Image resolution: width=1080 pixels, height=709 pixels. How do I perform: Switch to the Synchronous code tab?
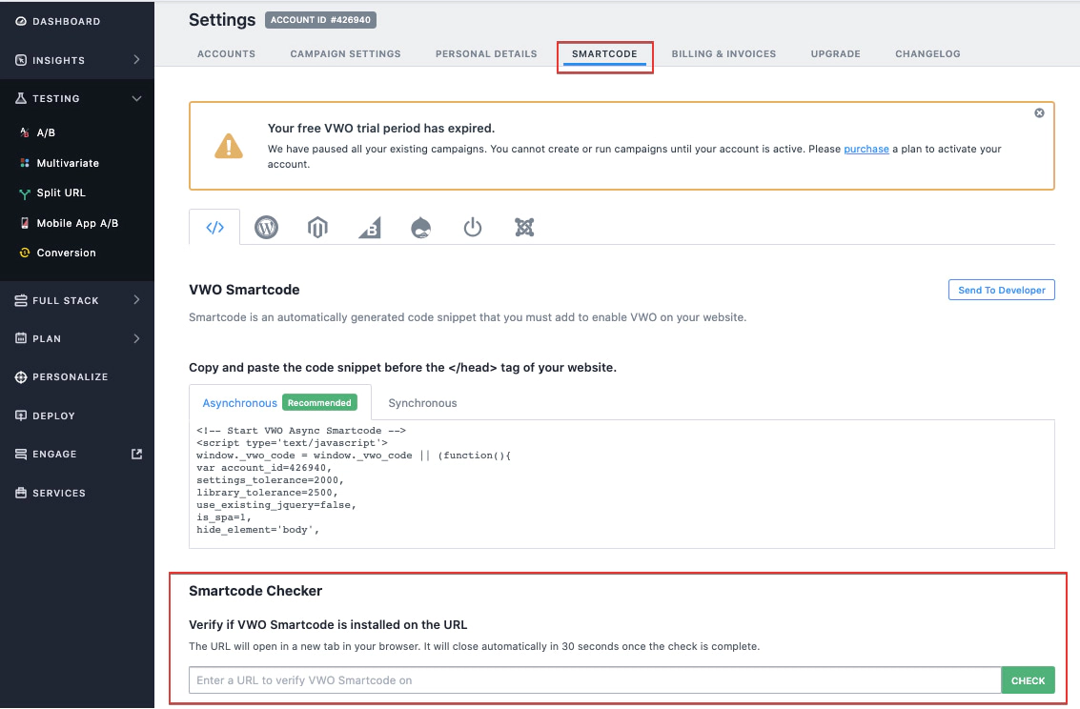422,402
